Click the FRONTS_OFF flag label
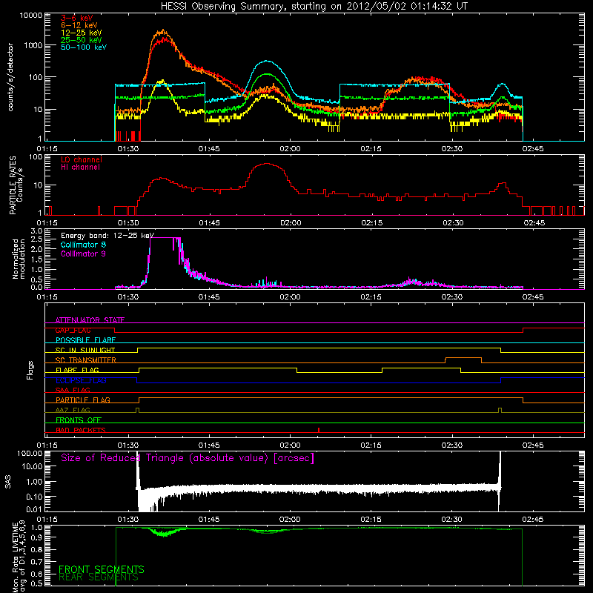This screenshot has height=593, width=593. [79, 420]
